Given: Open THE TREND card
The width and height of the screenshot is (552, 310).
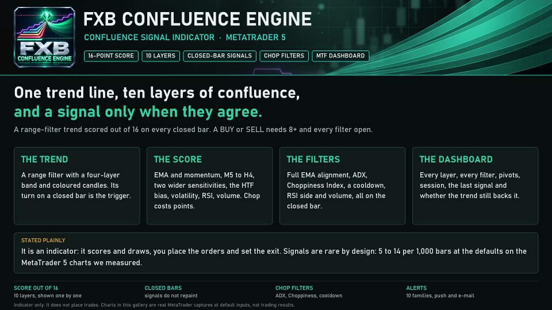Looking at the screenshot, I should (76, 185).
